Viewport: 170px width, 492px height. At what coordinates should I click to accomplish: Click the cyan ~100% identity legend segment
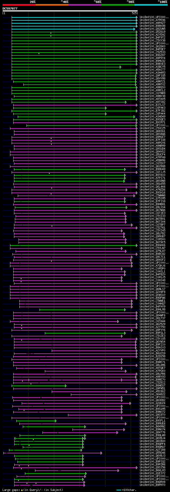pyautogui.click(x=151, y=5)
